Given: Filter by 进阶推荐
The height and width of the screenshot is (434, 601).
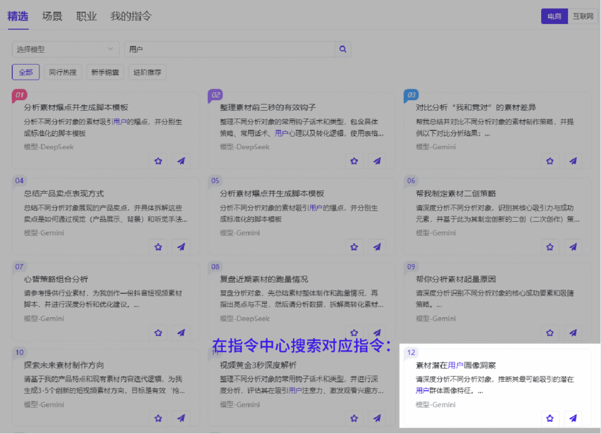Looking at the screenshot, I should click(x=148, y=72).
